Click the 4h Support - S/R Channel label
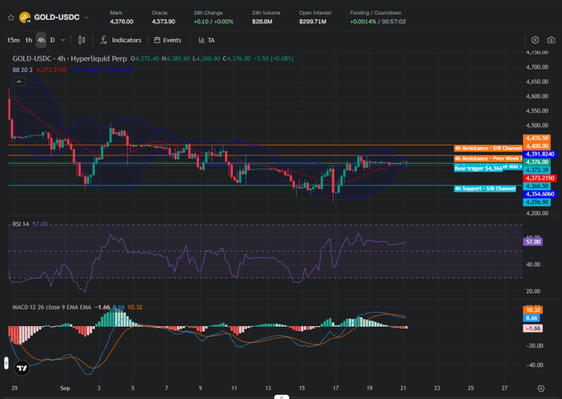This screenshot has width=562, height=399. (485, 189)
